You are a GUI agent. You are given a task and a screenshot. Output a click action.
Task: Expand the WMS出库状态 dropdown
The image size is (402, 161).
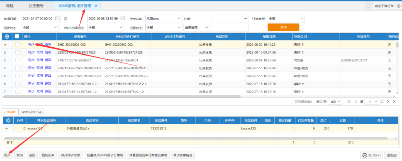coord(121,27)
